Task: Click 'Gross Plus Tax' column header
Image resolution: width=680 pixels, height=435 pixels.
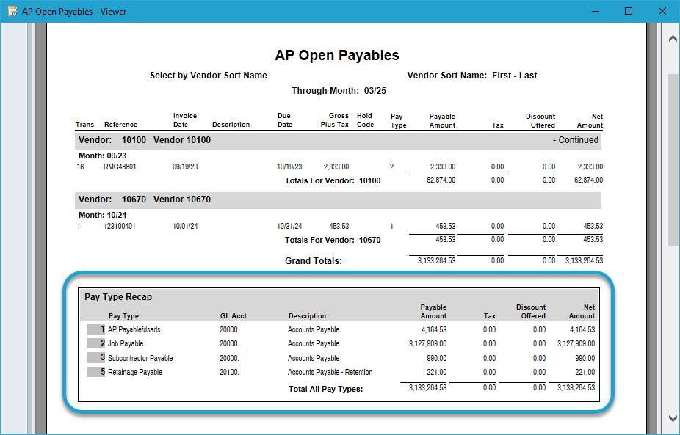Action: 334,120
